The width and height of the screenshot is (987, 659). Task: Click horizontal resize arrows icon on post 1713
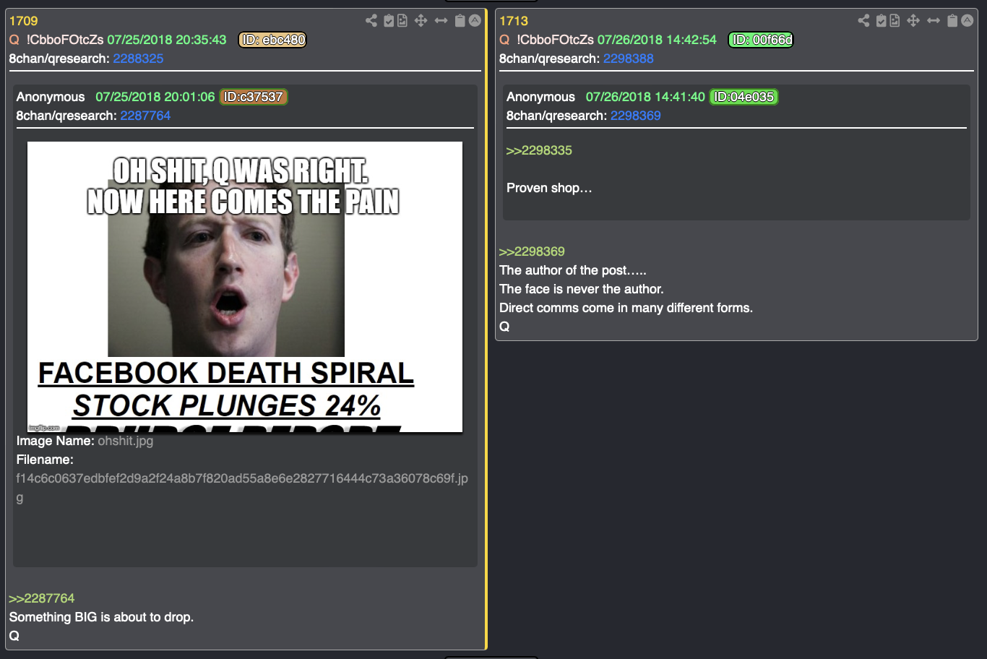[x=934, y=20]
